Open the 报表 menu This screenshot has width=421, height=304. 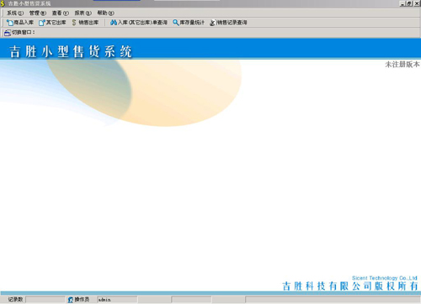[83, 13]
